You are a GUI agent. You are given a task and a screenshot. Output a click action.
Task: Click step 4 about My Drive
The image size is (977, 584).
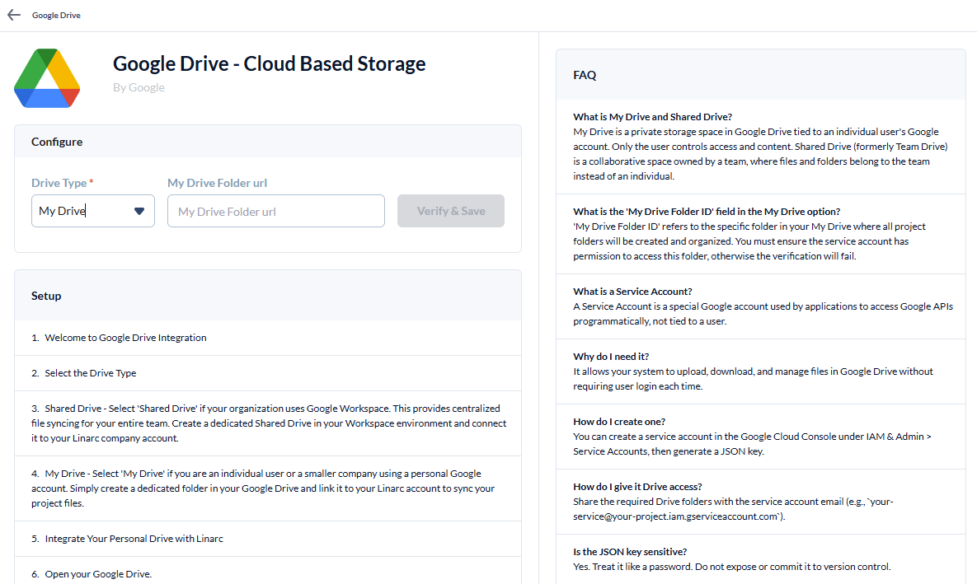268,488
